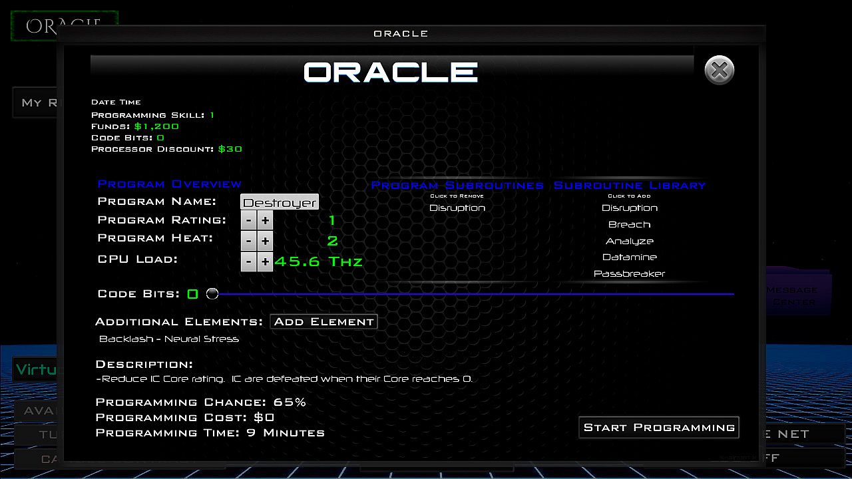Open the Message Center behind the dialog
Image resolution: width=852 pixels, height=479 pixels.
tap(796, 296)
